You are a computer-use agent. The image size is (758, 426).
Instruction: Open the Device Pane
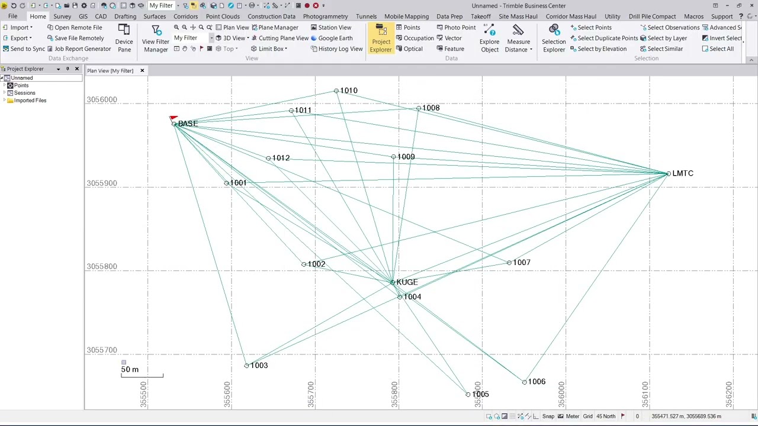pos(124,38)
